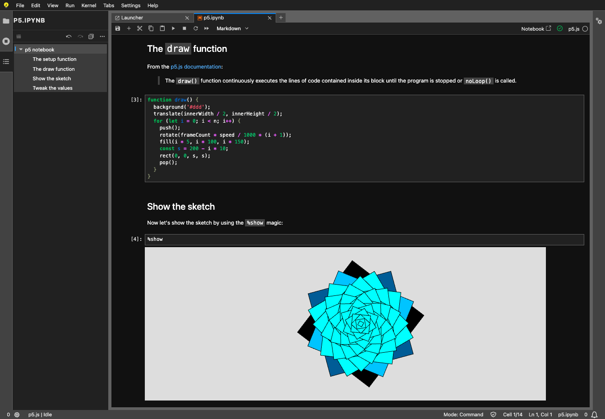Go to The setup function heading
The image size is (605, 419).
(x=55, y=59)
